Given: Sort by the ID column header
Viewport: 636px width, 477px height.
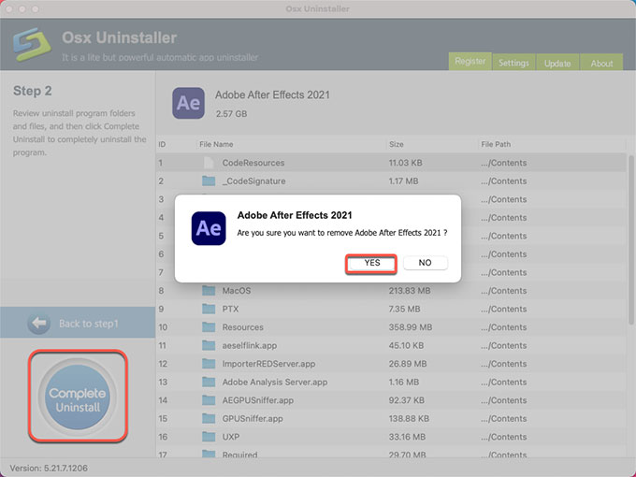Looking at the screenshot, I should [x=162, y=144].
